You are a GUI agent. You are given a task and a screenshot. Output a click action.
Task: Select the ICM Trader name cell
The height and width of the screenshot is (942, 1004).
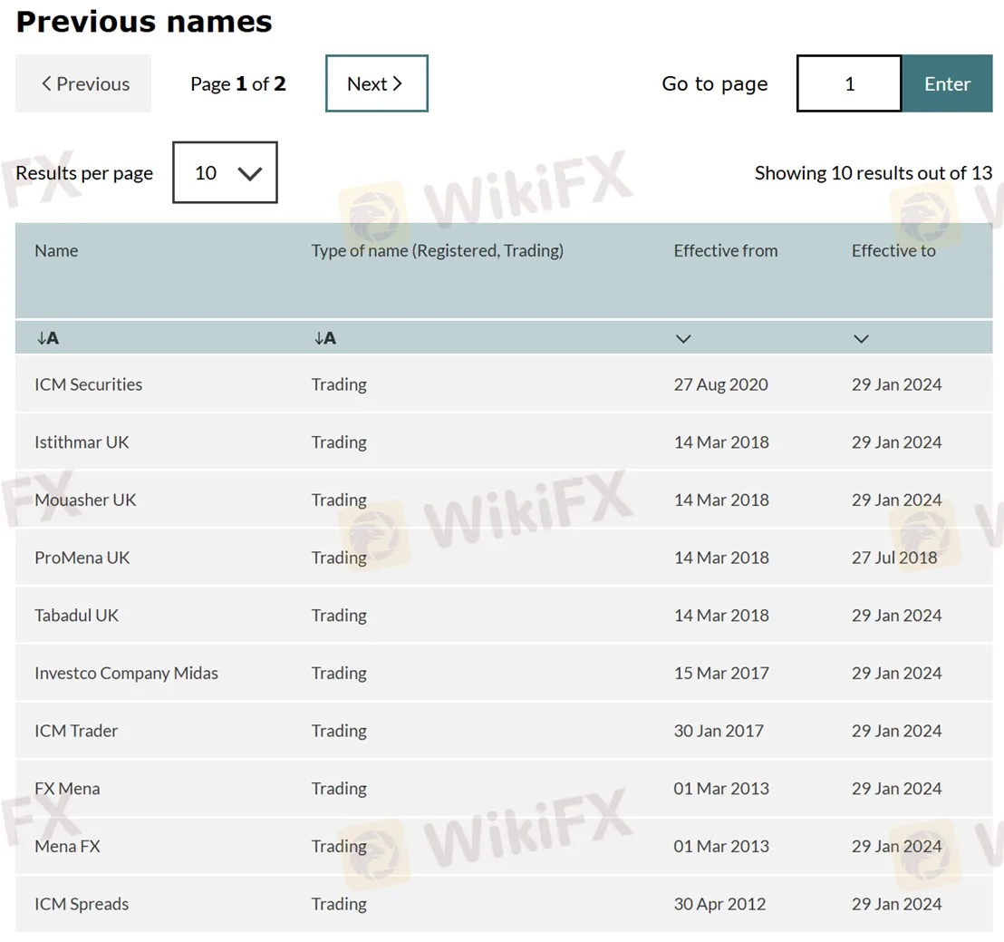point(76,731)
